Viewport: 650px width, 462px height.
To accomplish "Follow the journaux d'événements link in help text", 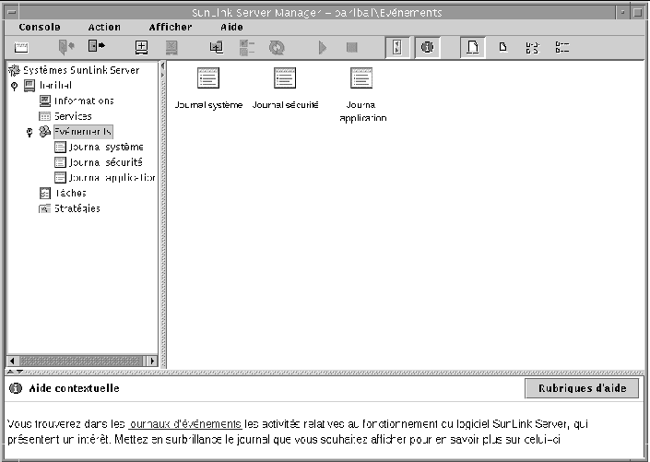I will (184, 424).
